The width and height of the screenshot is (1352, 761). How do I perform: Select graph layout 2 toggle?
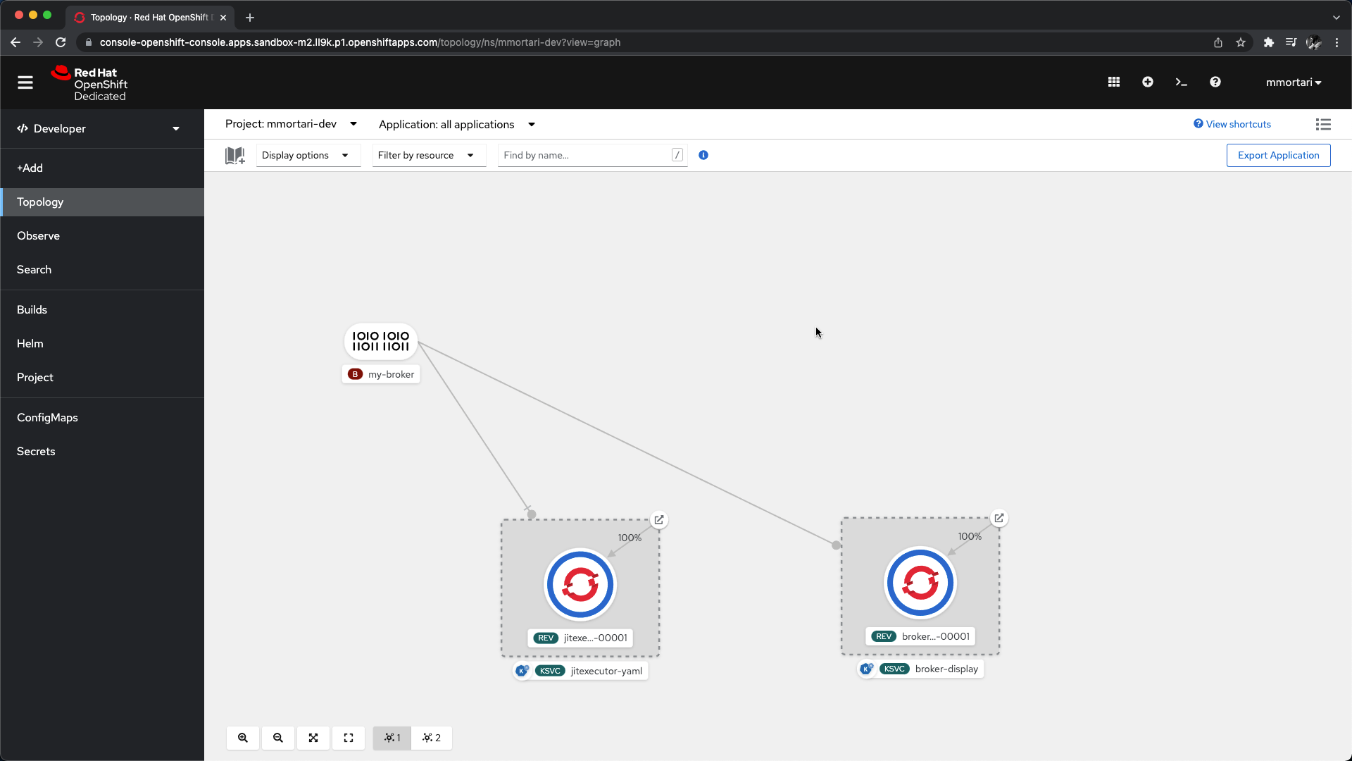(432, 738)
